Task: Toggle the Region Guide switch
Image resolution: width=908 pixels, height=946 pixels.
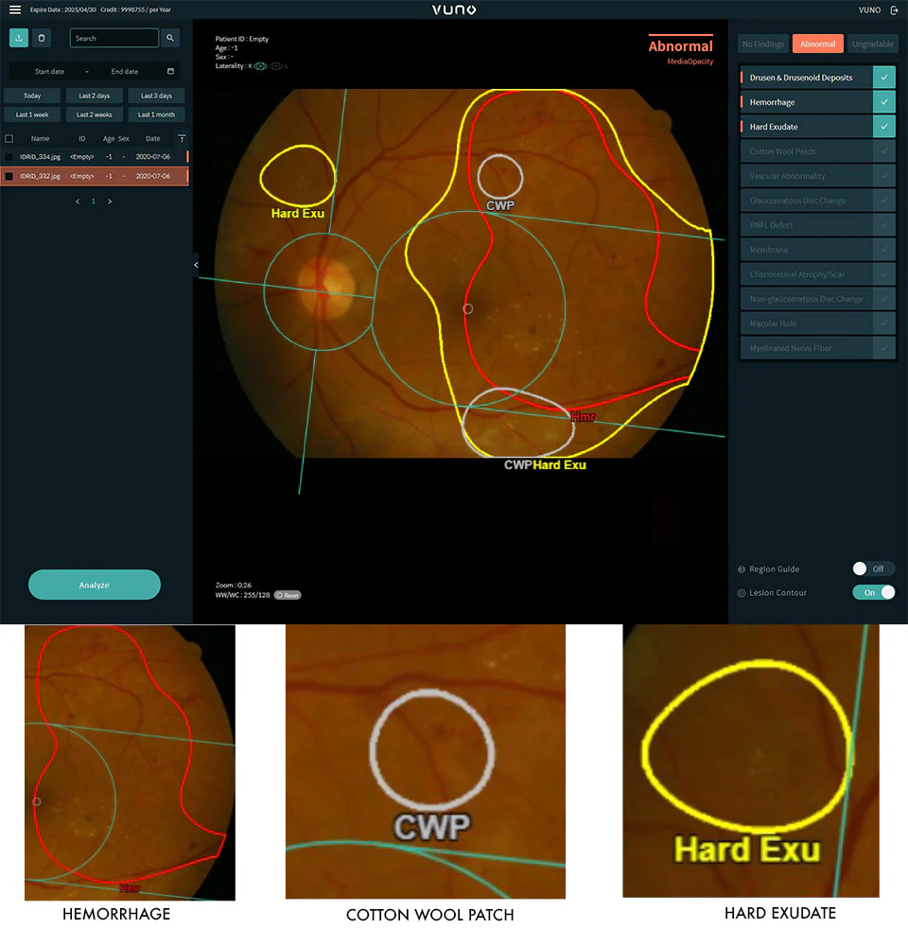Action: click(873, 569)
